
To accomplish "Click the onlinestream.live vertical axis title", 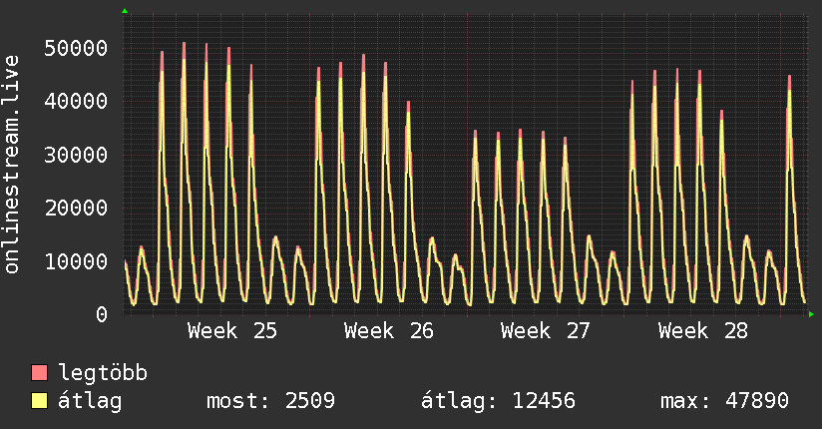I will click(12, 165).
